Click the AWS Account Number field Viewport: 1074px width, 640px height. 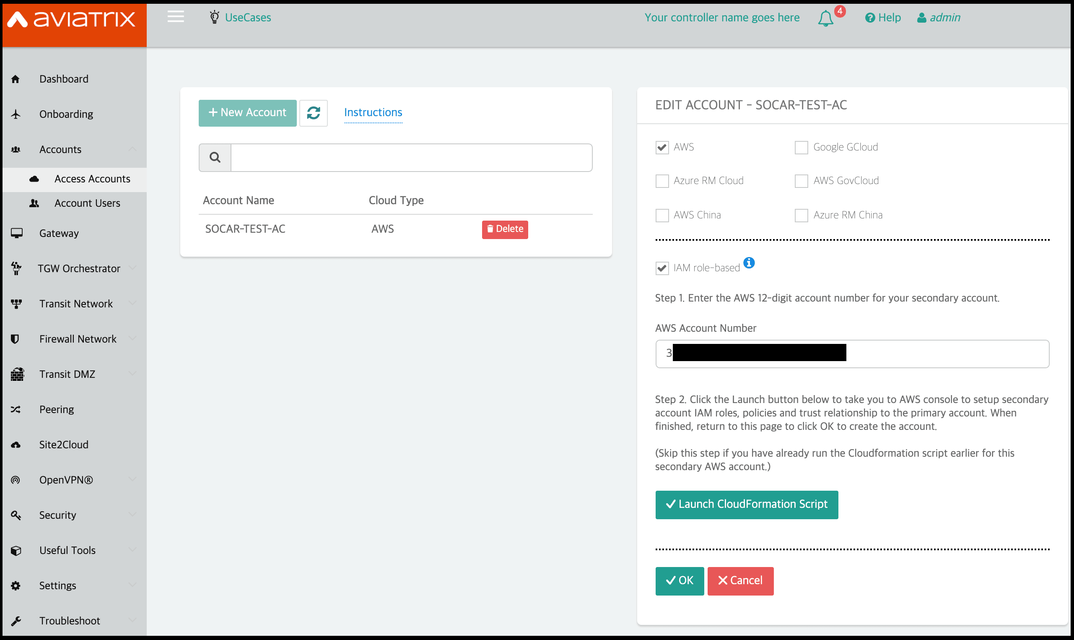pos(852,354)
